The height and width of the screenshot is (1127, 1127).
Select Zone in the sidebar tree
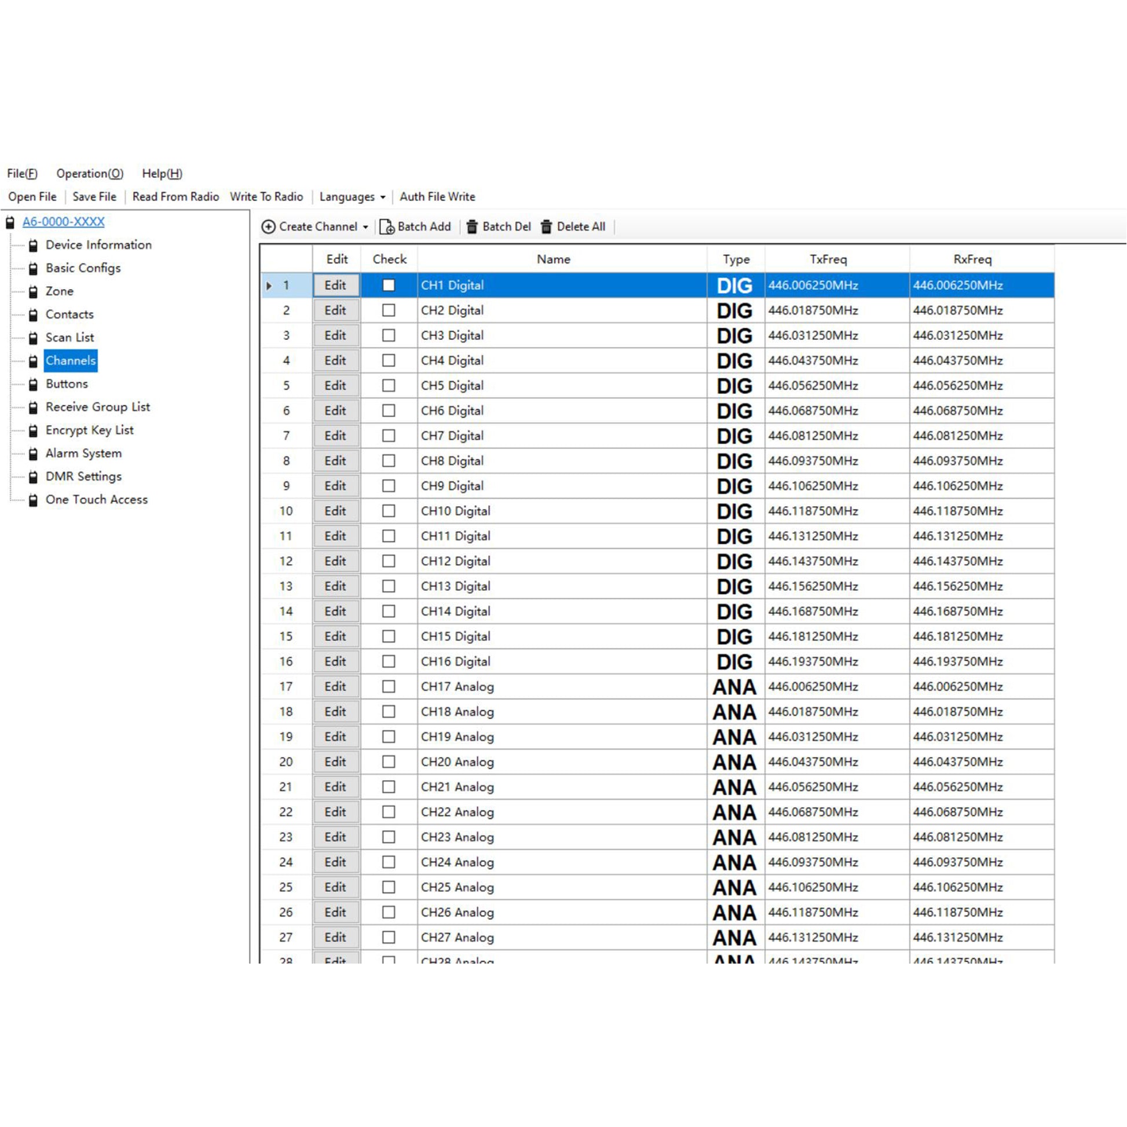tap(60, 291)
